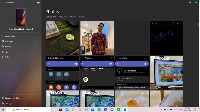Image resolution: width=200 pixels, height=112 pixels.
Task: Open the Messages section
Action: coord(21,41)
